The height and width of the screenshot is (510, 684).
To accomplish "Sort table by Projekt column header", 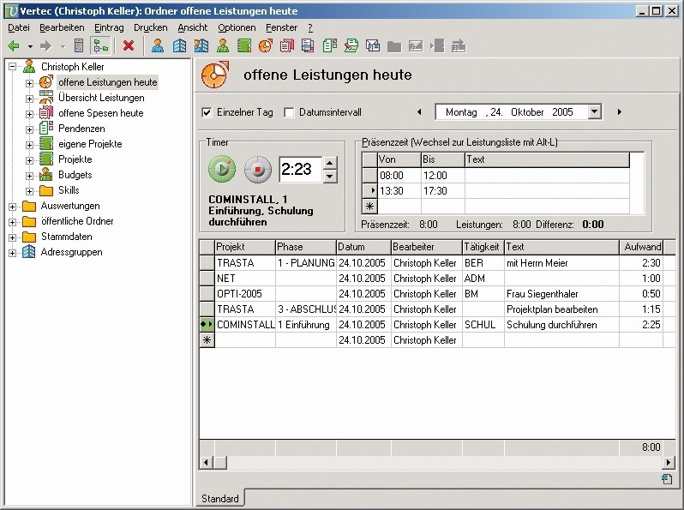I will (245, 247).
